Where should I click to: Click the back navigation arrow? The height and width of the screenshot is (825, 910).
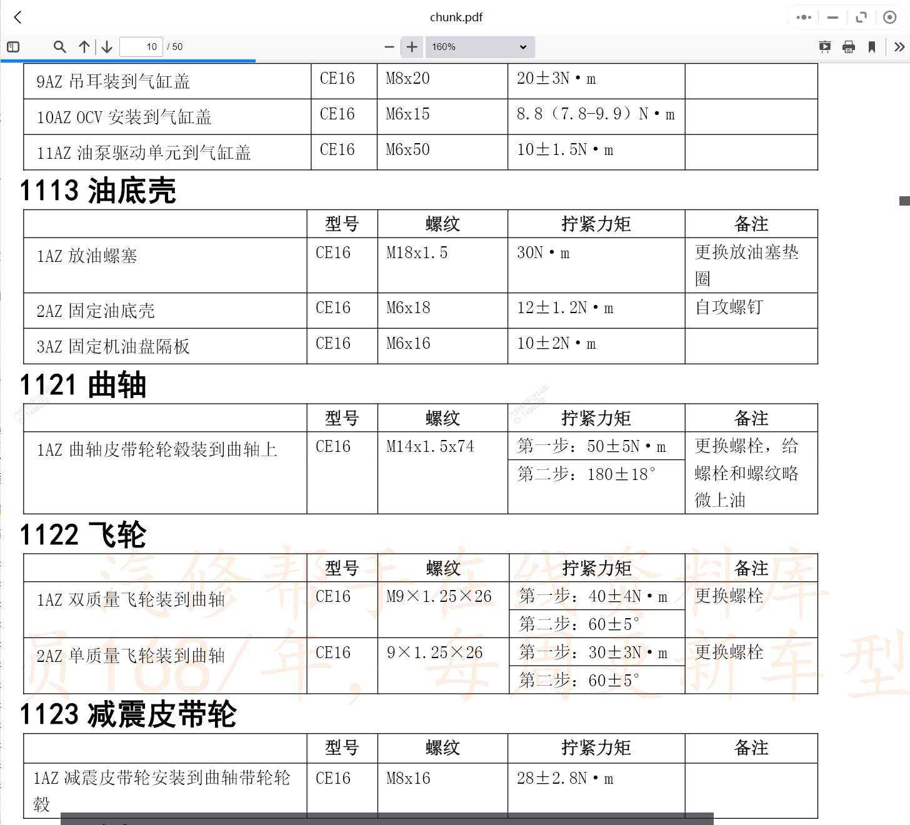(x=17, y=17)
